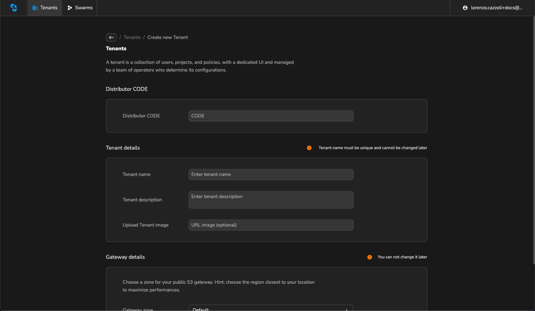The image size is (535, 311).
Task: Focus the Distributor CODE input field
Action: (x=271, y=116)
